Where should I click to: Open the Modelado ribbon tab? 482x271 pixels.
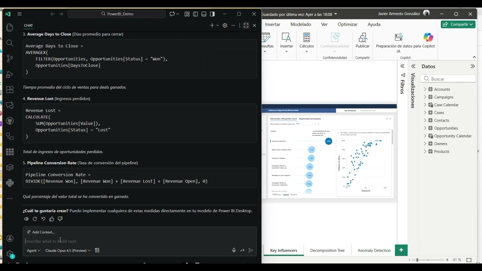click(300, 24)
